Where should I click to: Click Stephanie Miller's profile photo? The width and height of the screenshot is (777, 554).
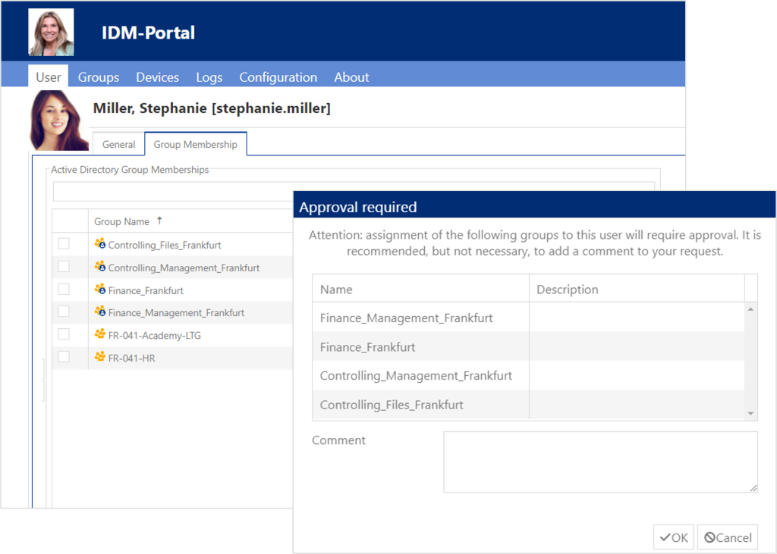[x=58, y=121]
